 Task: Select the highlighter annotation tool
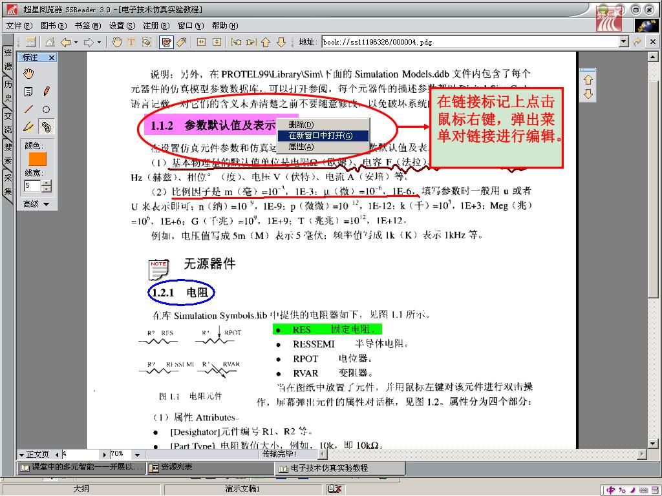point(28,127)
